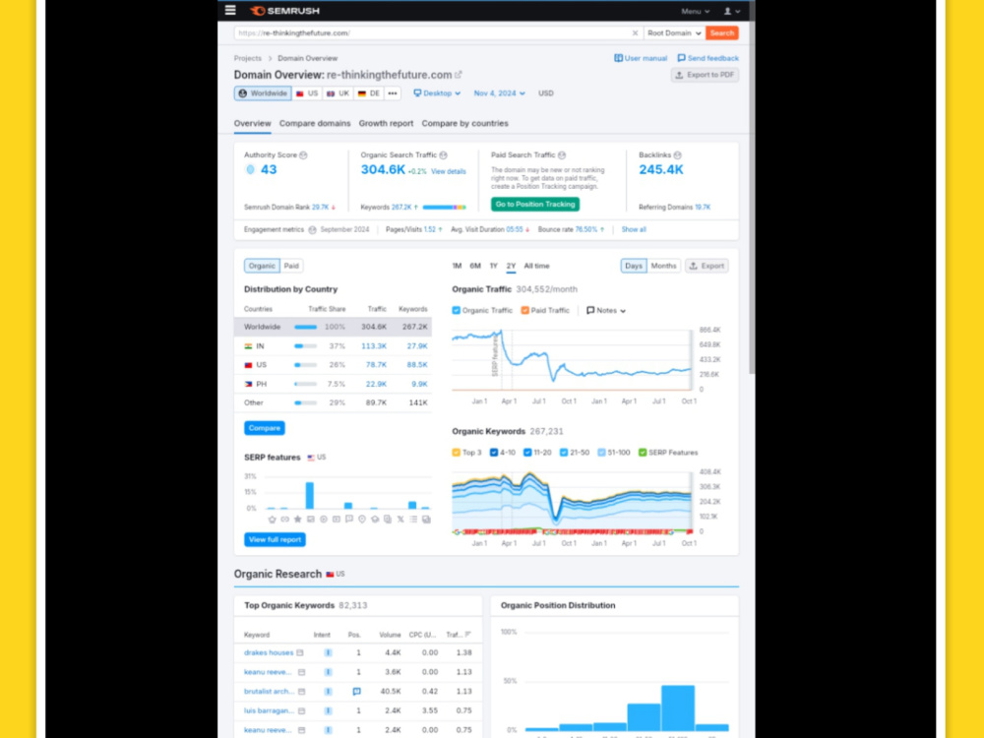Viewport: 984px width, 738px height.
Task: Open the hamburger menu icon
Action: (x=230, y=10)
